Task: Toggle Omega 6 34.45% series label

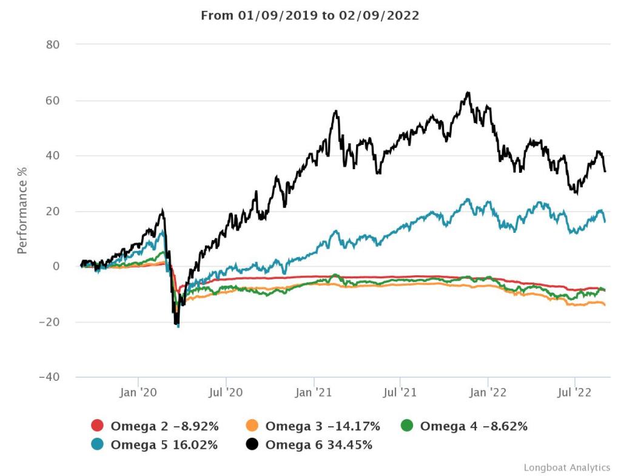Action: click(x=319, y=444)
